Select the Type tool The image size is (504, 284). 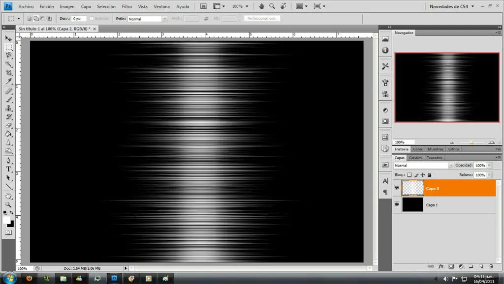[x=8, y=169]
